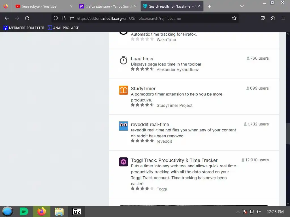Open the Start orb in taskbar
Screen dimensions: 290x217
[7, 211]
